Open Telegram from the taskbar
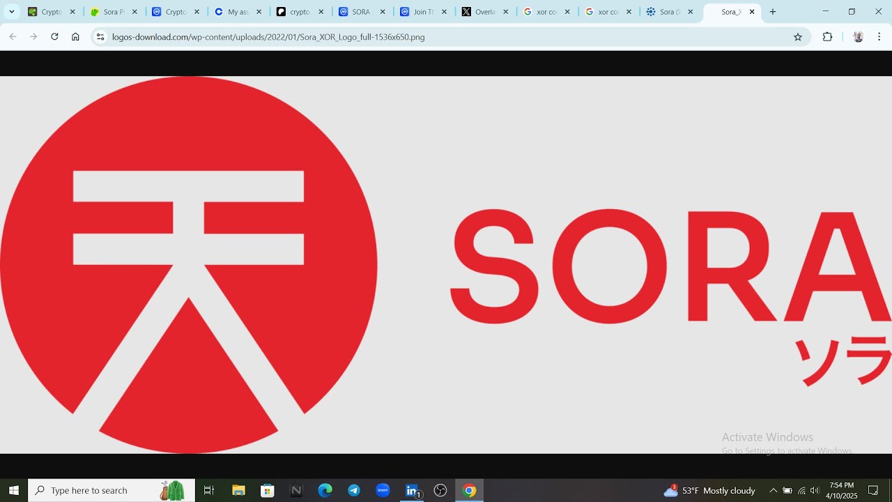 point(354,490)
